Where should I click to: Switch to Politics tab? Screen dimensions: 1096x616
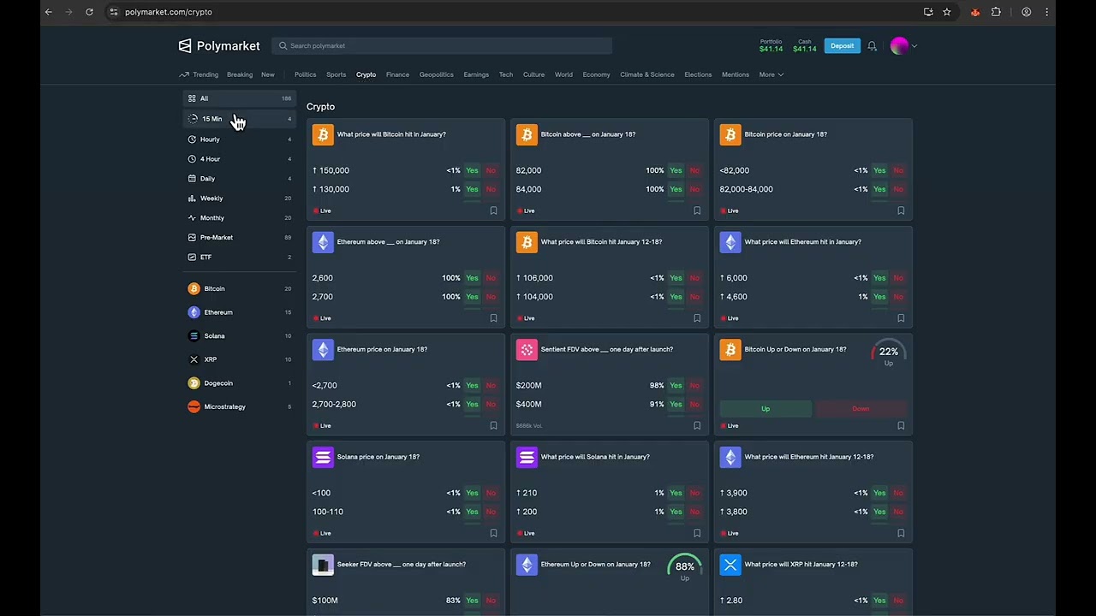(x=306, y=74)
